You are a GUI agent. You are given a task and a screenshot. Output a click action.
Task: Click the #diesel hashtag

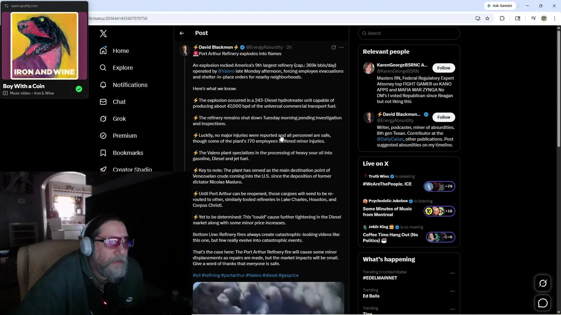pyautogui.click(x=270, y=275)
